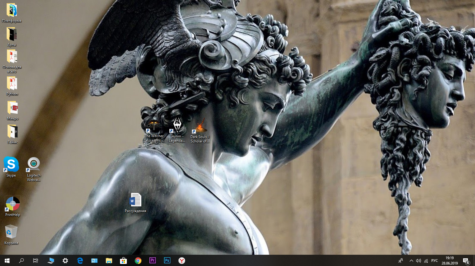The image size is (475, 266).
Task: Select the PrintHelp shortcut icon
Action: pyautogui.click(x=12, y=206)
